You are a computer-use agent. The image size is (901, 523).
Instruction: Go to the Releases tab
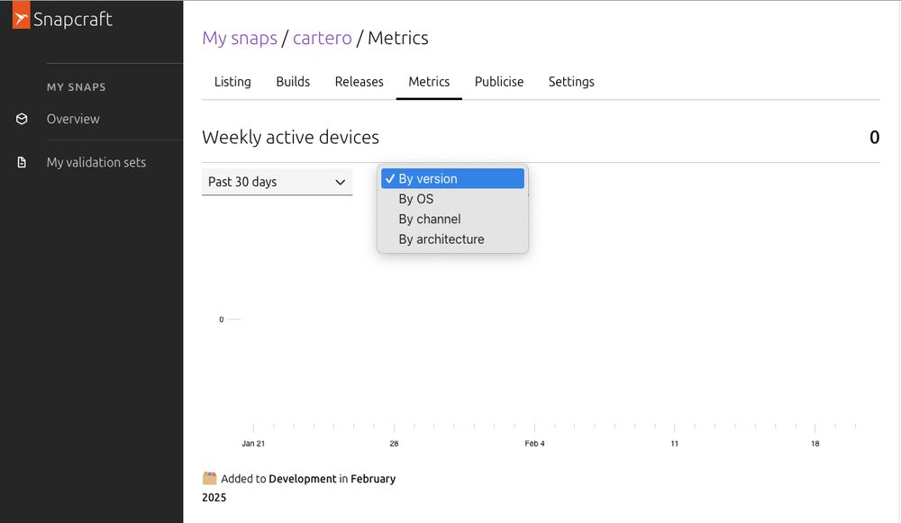359,82
